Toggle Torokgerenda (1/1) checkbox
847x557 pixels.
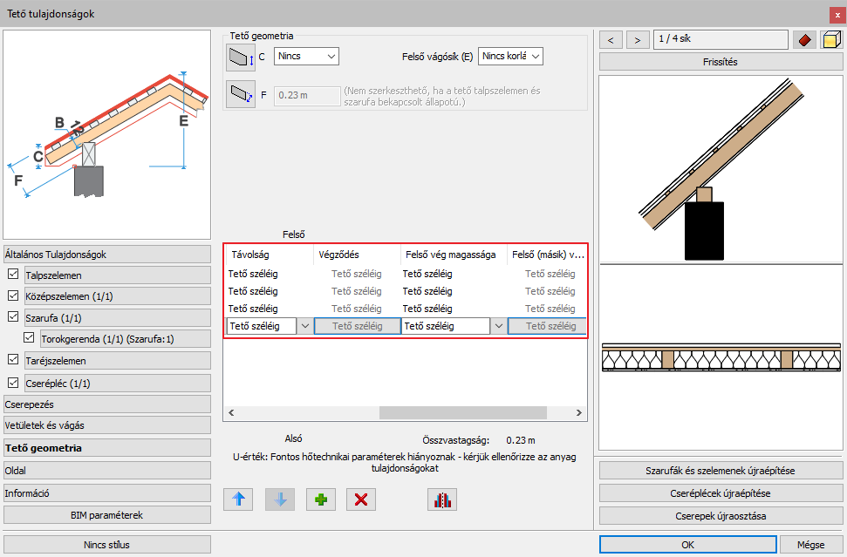pos(29,338)
